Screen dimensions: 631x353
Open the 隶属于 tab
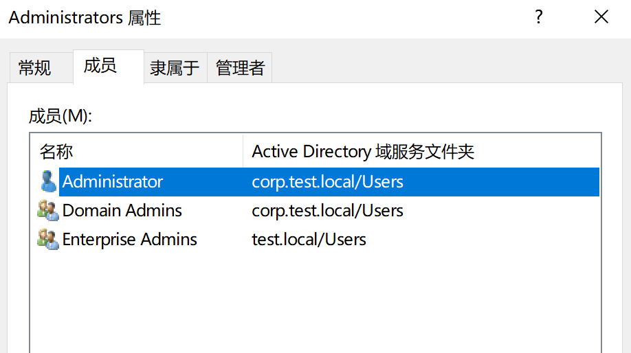coord(175,68)
